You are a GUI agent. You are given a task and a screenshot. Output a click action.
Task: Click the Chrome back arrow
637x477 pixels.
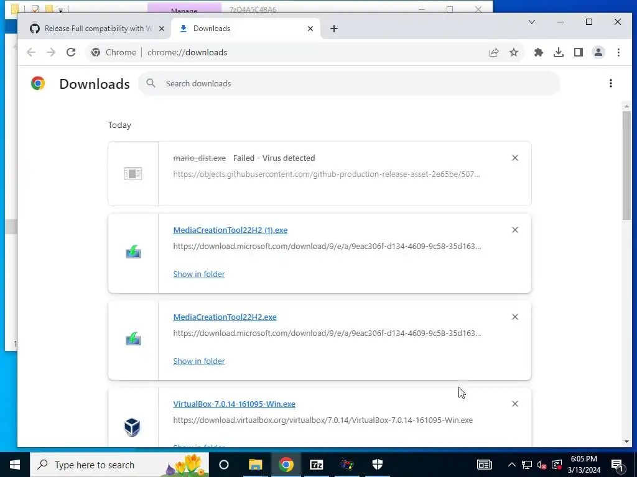point(31,52)
